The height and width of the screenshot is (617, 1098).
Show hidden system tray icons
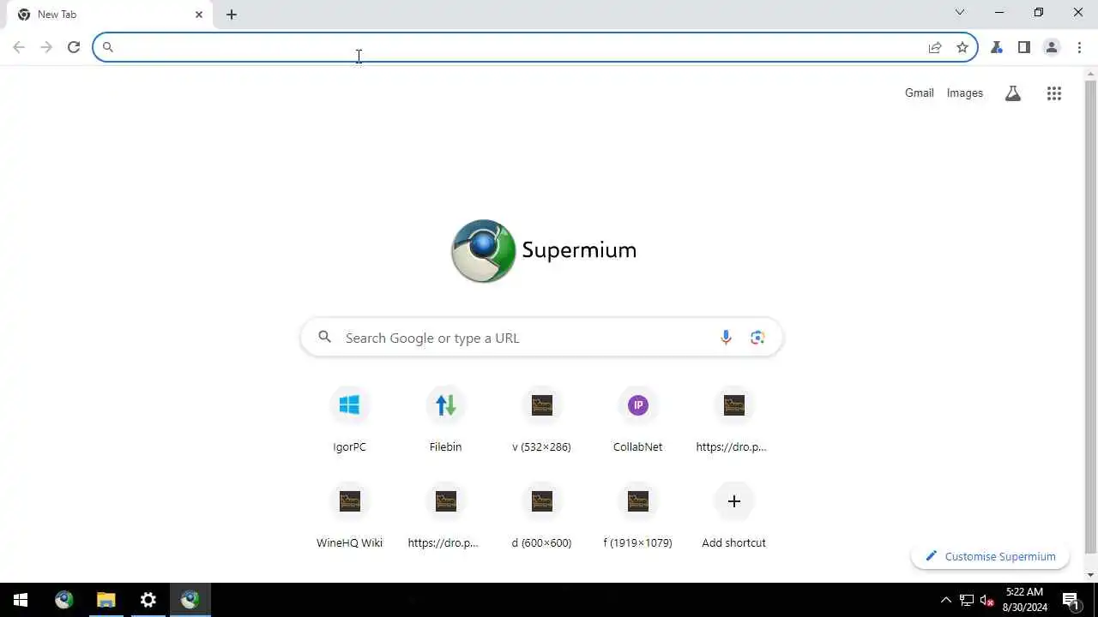(x=945, y=600)
